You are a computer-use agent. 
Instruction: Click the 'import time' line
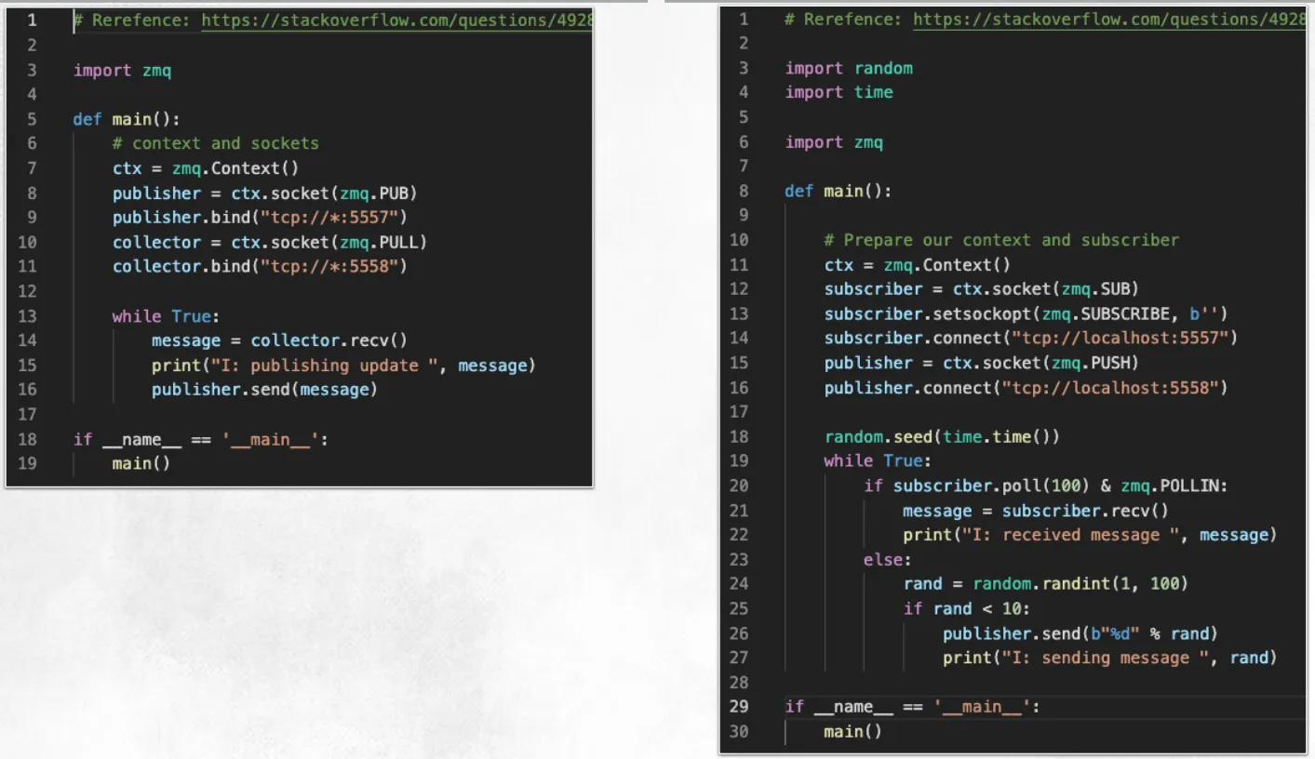point(839,92)
